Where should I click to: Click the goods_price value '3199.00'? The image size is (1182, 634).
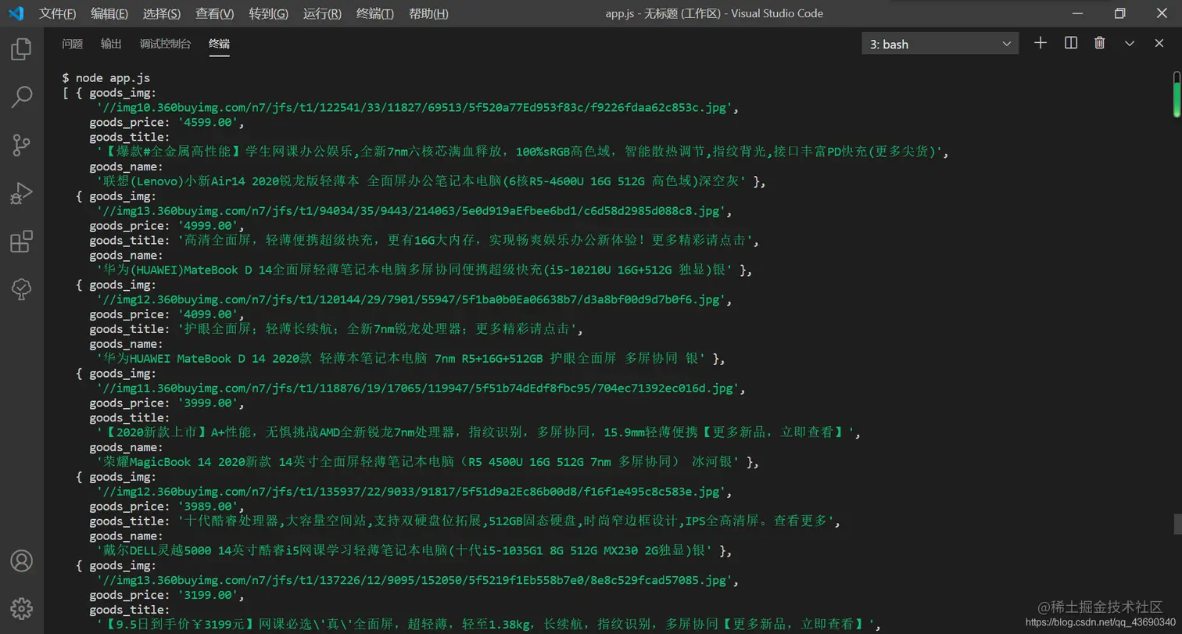[x=209, y=595]
